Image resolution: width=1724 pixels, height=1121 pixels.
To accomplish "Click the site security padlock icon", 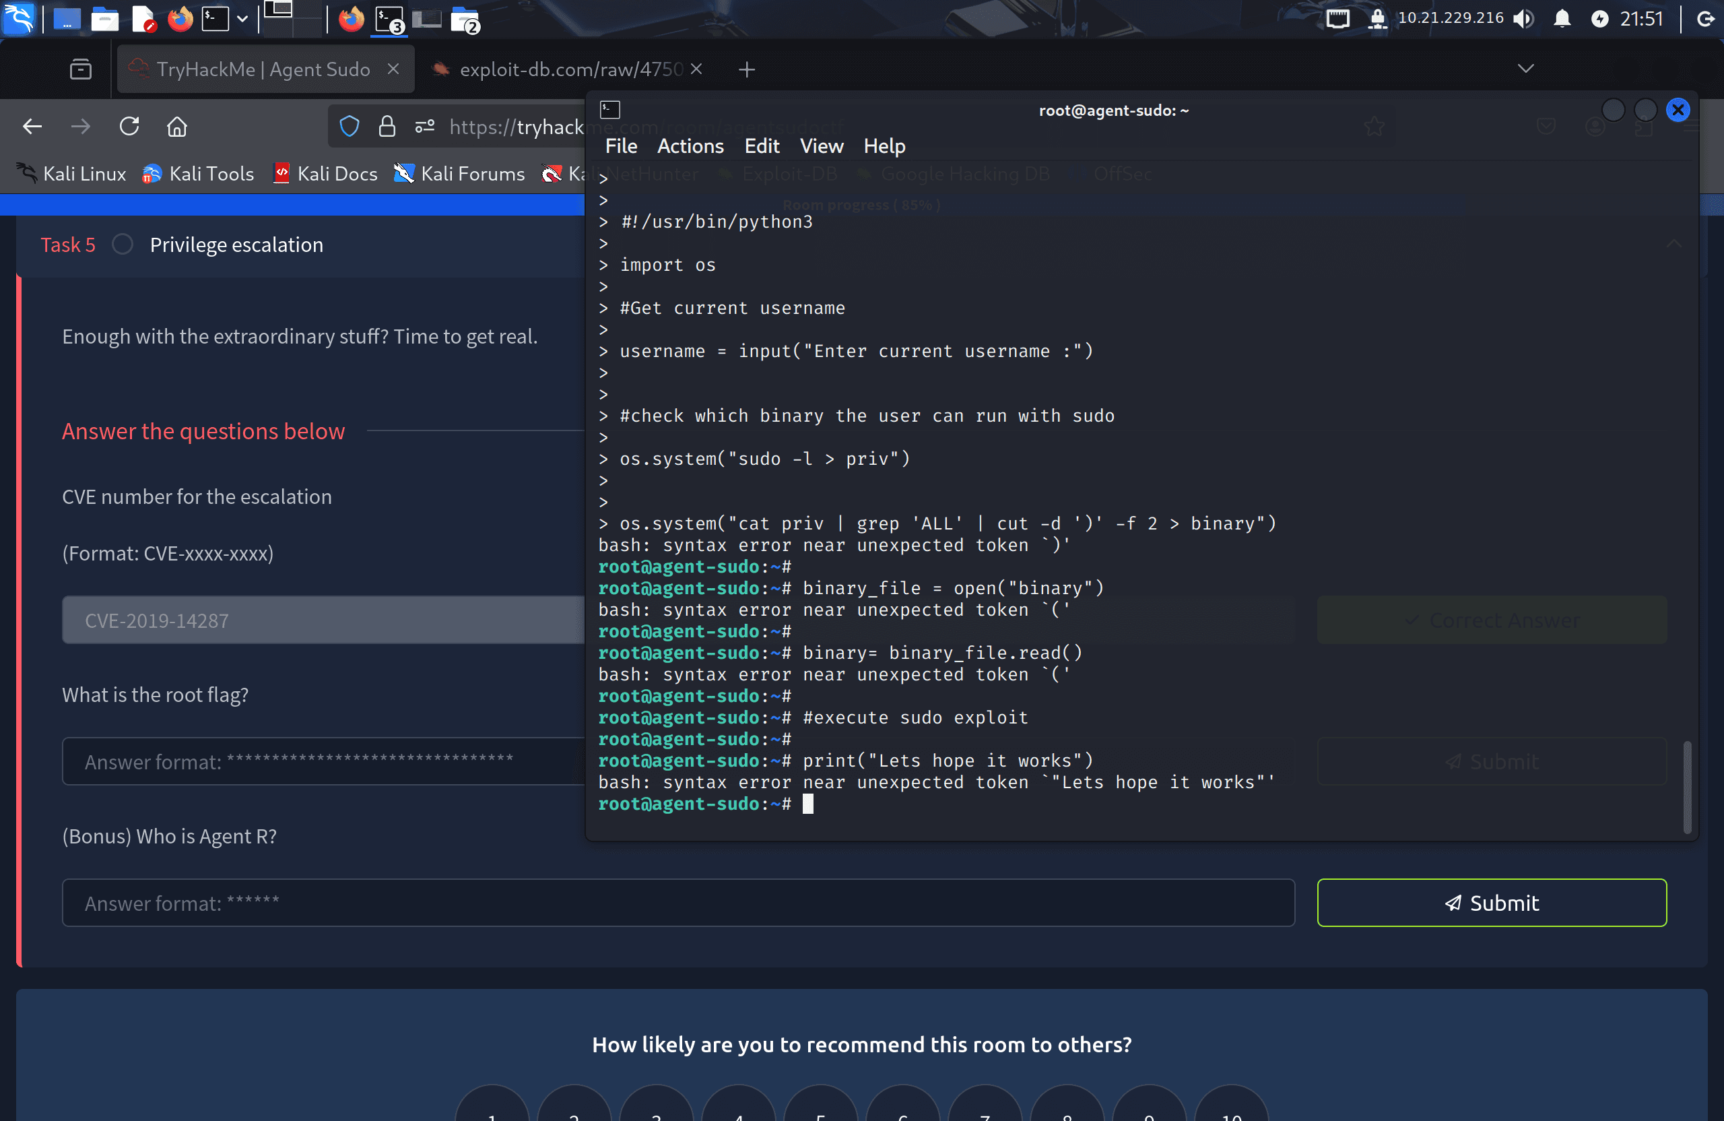I will [x=387, y=127].
